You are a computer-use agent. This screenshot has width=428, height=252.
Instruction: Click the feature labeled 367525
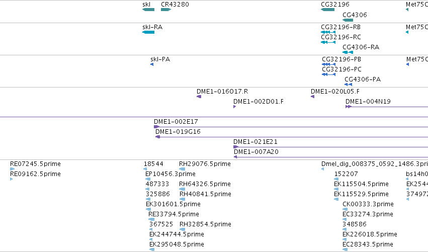click(x=151, y=229)
